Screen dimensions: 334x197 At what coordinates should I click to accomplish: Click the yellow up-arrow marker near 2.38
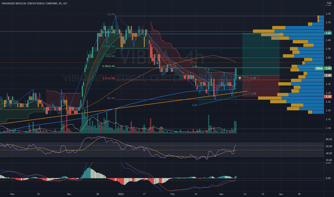tap(240, 78)
